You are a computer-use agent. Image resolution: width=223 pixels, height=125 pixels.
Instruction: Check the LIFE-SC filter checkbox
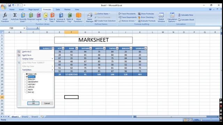[27, 87]
